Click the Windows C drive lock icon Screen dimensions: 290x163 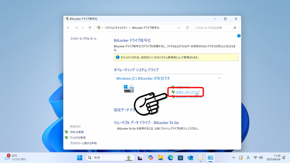[x=129, y=89]
